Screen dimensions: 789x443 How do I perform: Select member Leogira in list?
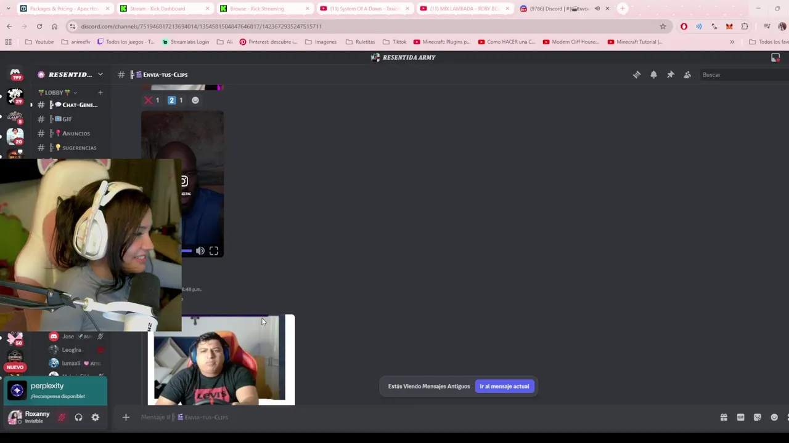coord(76,350)
